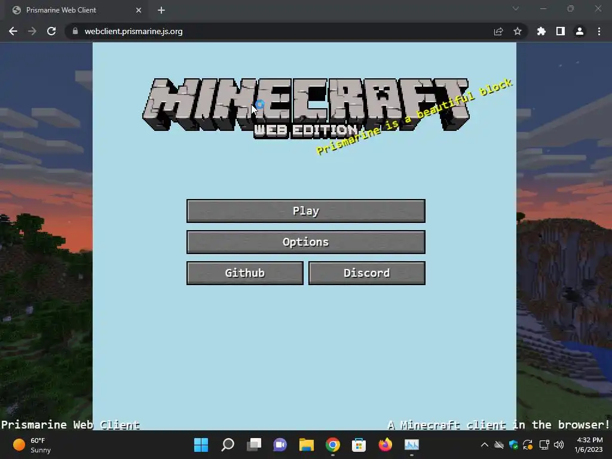Open weather widget showing 60°F Sunny
Viewport: 612px width, 459px height.
pos(32,445)
